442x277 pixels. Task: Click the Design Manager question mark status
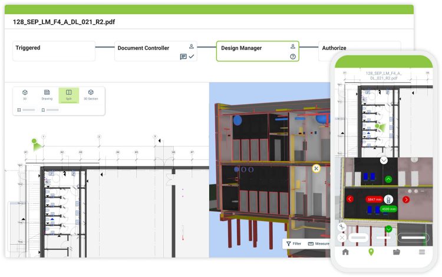click(292, 56)
